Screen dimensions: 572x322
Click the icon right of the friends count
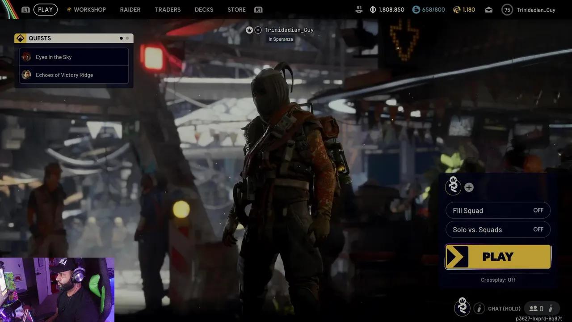click(x=551, y=309)
